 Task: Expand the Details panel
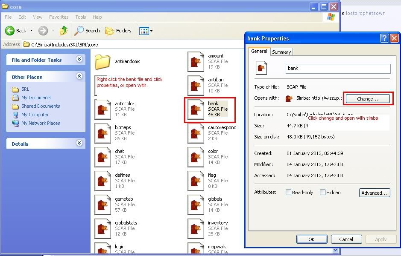tap(79, 144)
